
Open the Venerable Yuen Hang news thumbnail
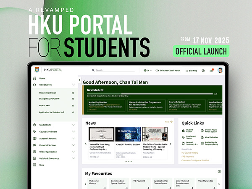tap(101, 134)
